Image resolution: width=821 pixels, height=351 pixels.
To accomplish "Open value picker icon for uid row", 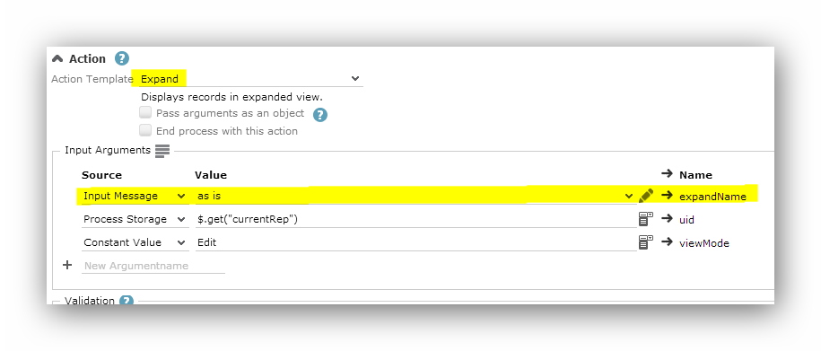I will click(646, 219).
